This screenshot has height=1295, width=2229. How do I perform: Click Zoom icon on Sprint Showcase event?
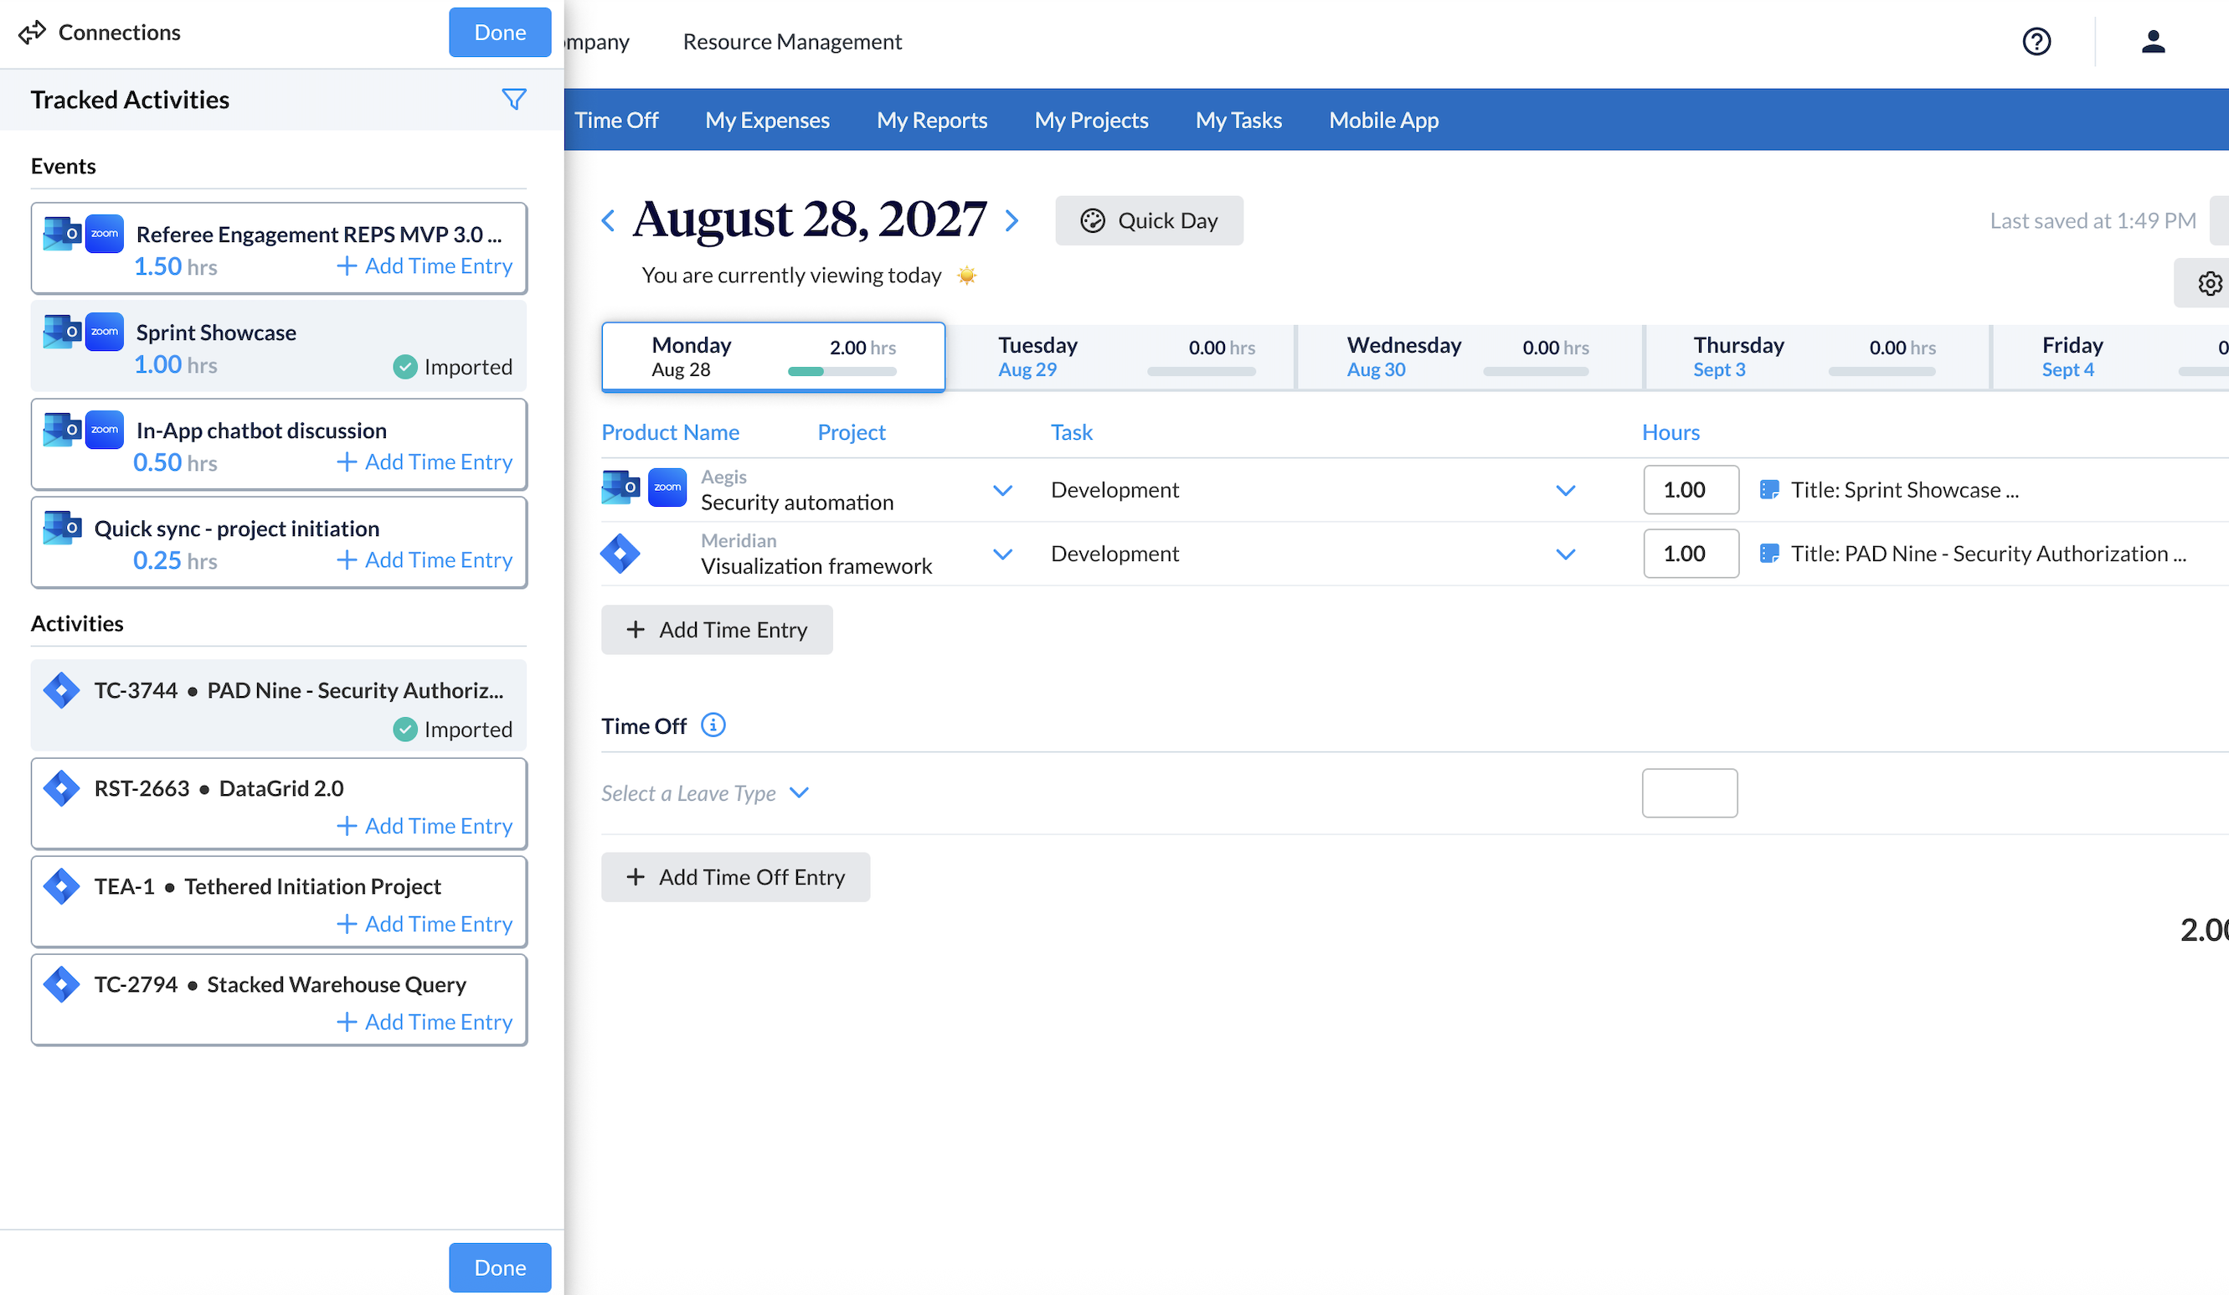click(105, 332)
